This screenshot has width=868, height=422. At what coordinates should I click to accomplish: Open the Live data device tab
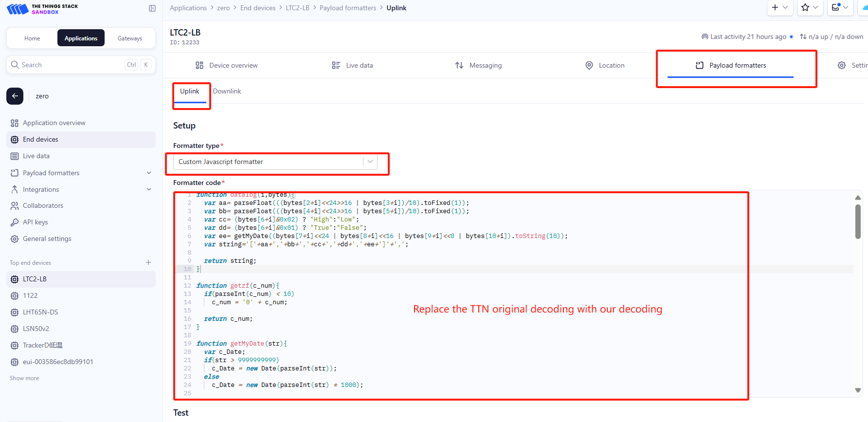point(352,65)
